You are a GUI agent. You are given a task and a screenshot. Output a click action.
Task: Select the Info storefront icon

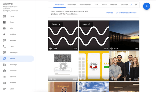click(4, 28)
